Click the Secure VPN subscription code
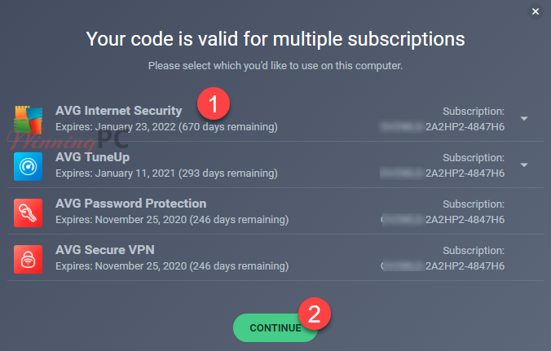This screenshot has width=551, height=351. (442, 265)
